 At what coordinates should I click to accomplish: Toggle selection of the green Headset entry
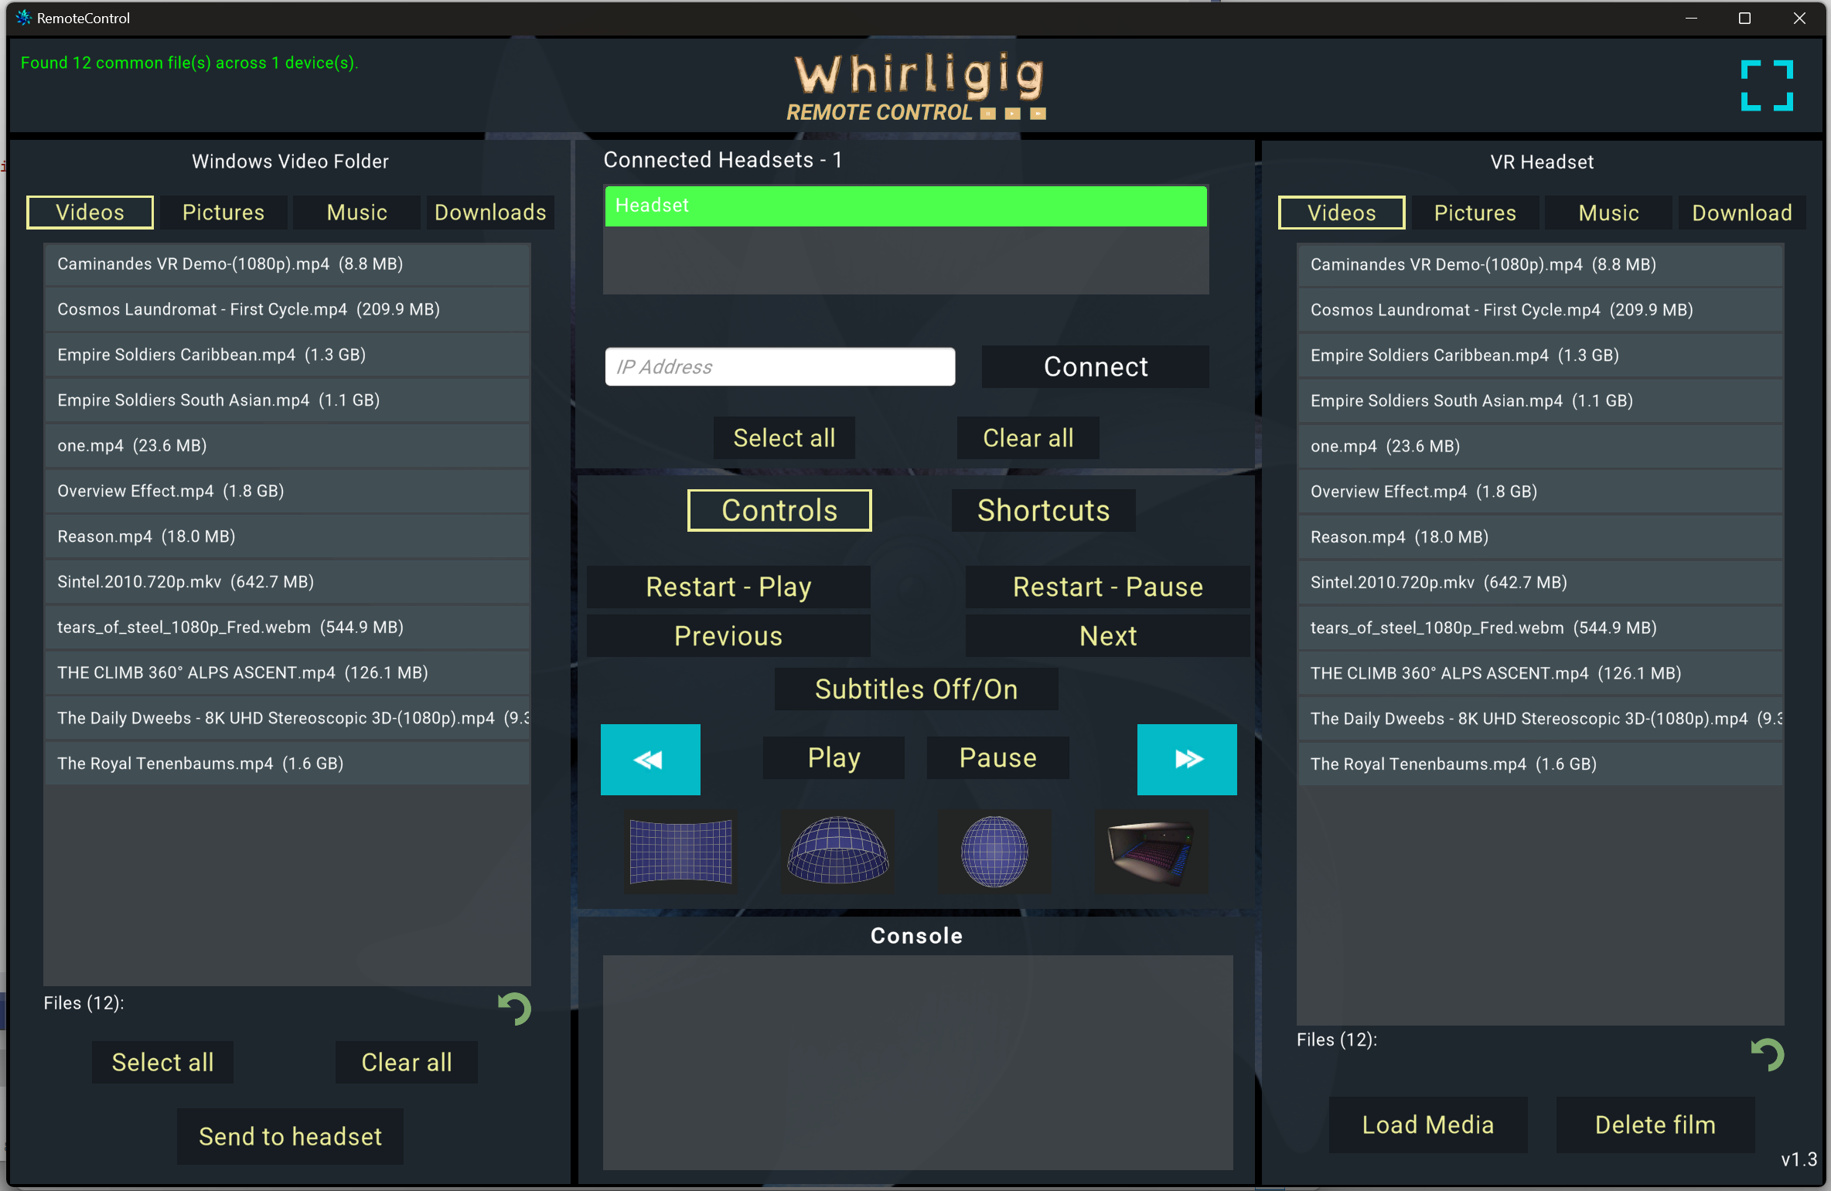point(905,206)
